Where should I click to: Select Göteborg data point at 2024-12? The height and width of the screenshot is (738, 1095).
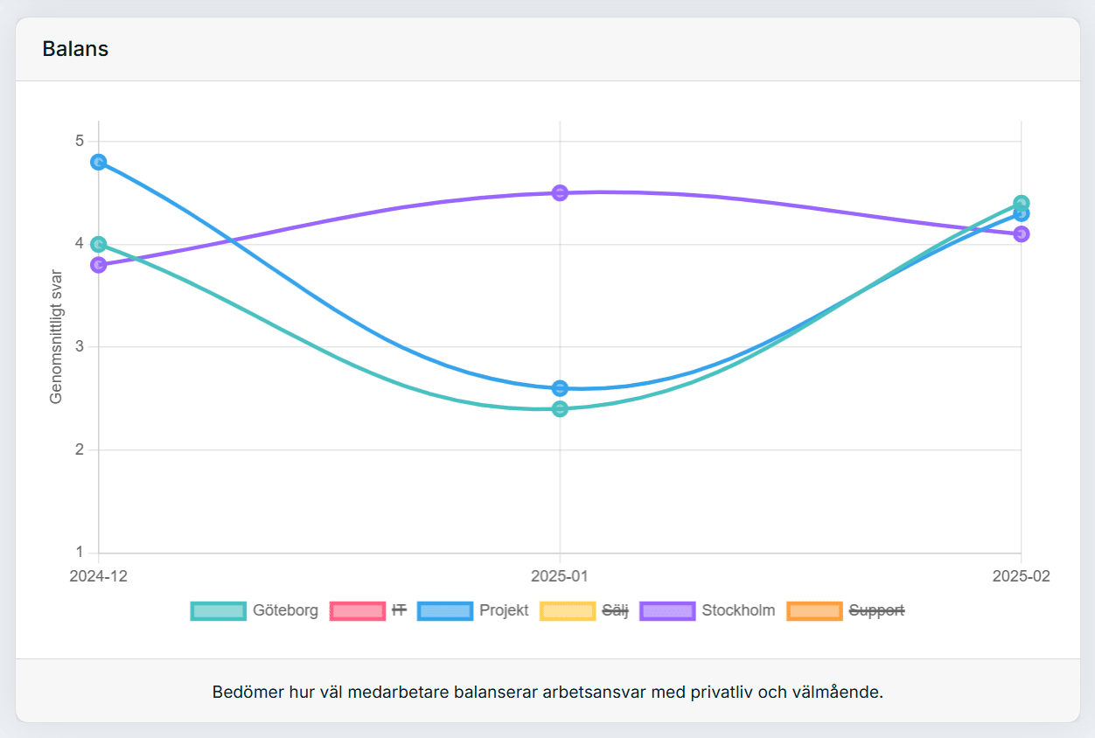[99, 244]
